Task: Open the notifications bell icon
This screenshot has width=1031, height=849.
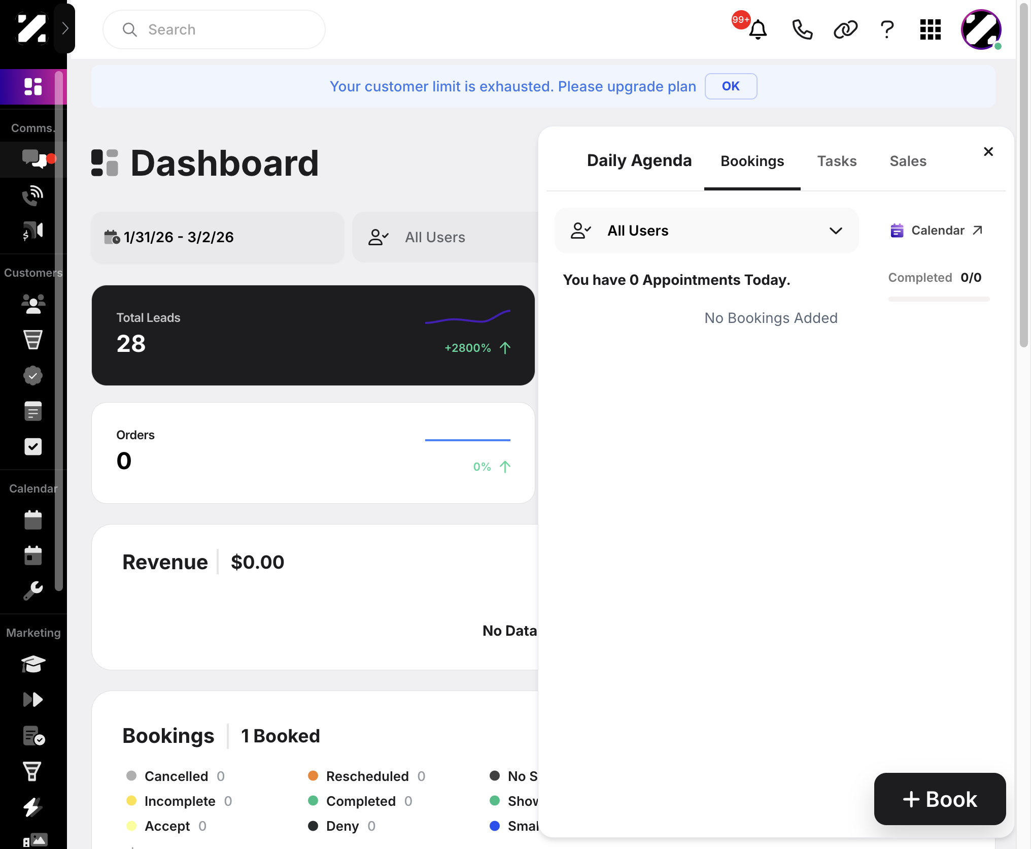Action: (758, 29)
